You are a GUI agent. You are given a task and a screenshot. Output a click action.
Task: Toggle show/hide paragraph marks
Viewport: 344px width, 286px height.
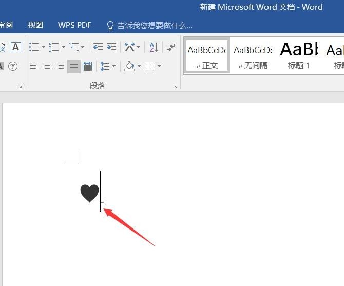[171, 47]
